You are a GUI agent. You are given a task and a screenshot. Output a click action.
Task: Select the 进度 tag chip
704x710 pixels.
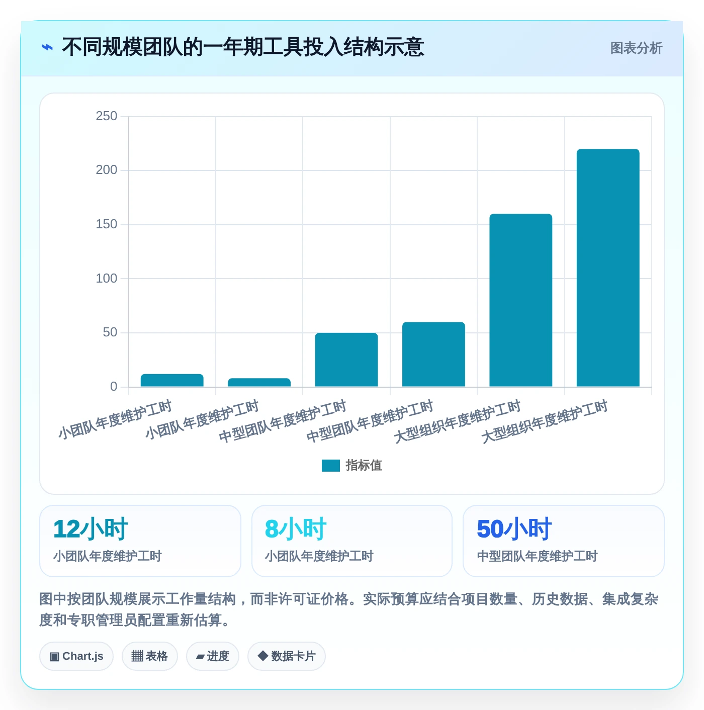[213, 656]
